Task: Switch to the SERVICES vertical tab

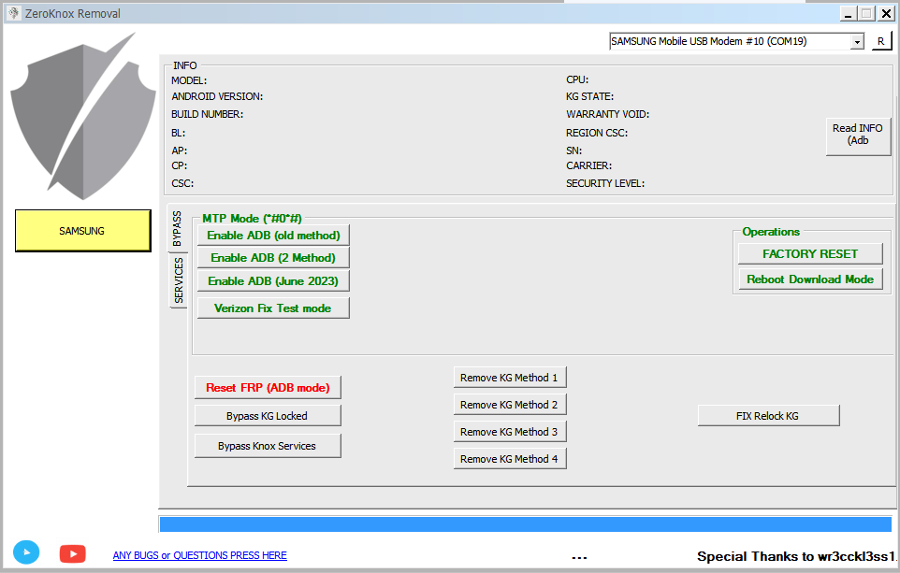Action: tap(179, 279)
